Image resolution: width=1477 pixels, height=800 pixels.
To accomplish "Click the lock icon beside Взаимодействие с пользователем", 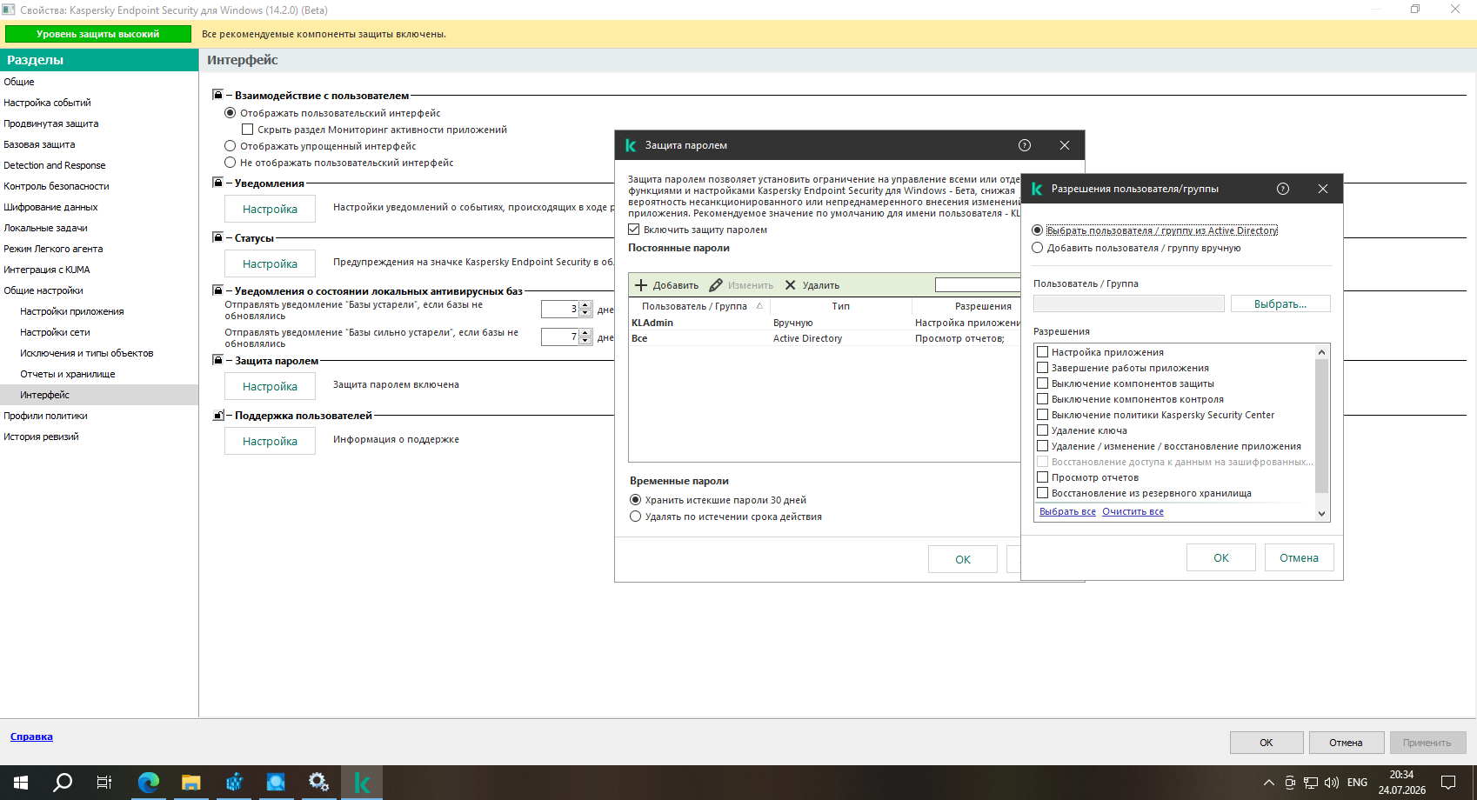I will [217, 95].
